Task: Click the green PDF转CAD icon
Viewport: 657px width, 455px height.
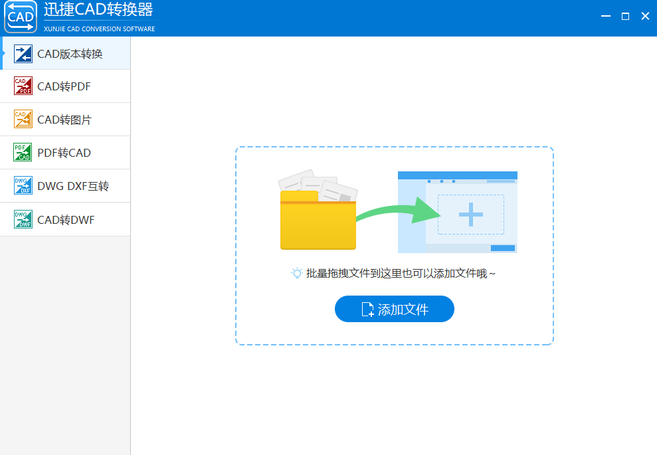Action: 23,153
